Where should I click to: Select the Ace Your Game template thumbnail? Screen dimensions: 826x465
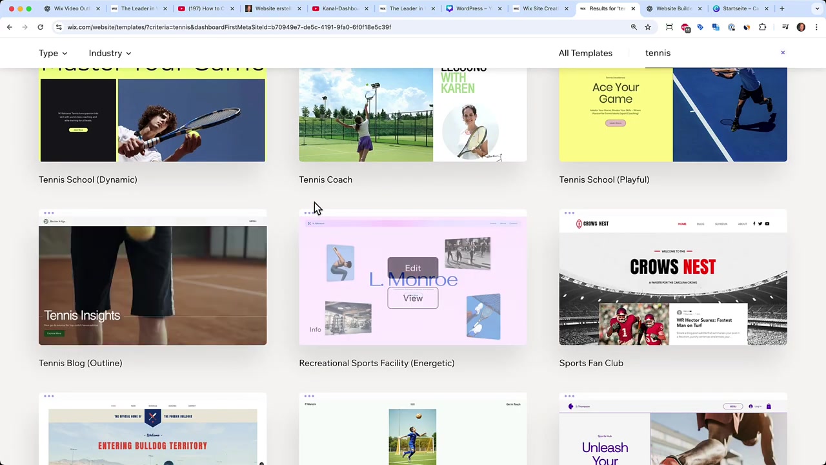673,115
